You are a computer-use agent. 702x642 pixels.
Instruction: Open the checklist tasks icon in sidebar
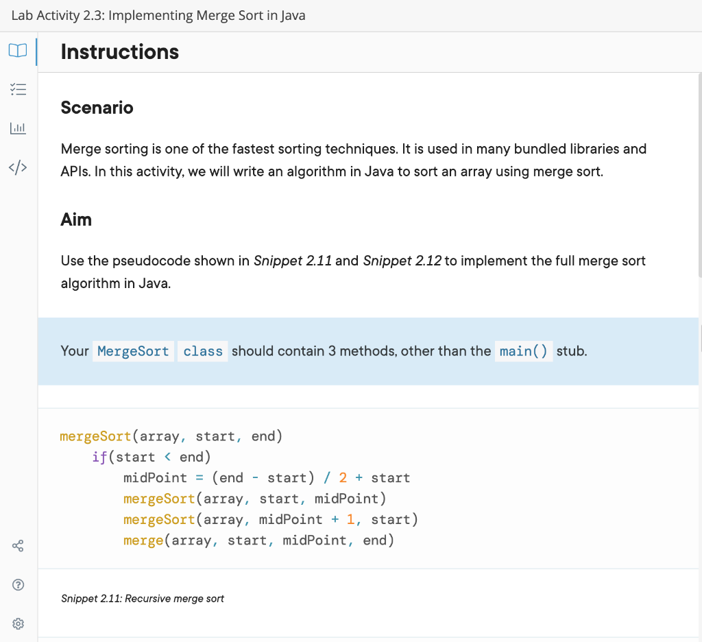[x=18, y=89]
